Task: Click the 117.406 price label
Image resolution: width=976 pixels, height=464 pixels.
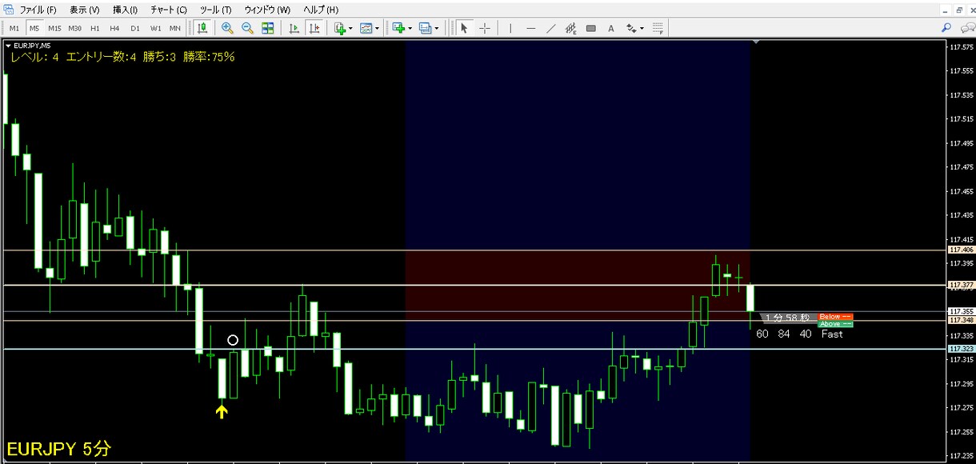Action: 962,250
